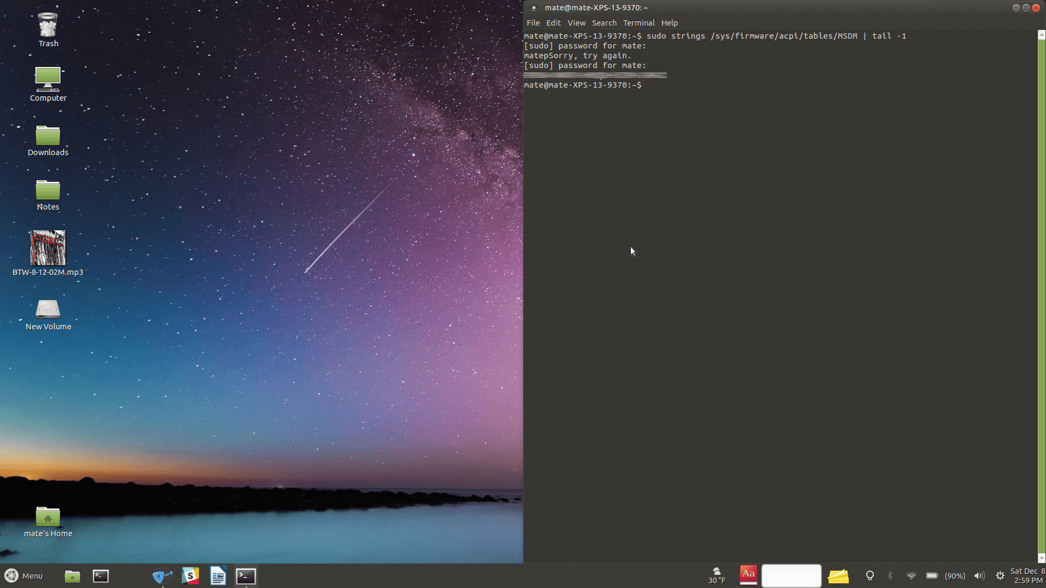Open the View menu in the terminal
Viewport: 1046px width, 588px height.
point(576,23)
